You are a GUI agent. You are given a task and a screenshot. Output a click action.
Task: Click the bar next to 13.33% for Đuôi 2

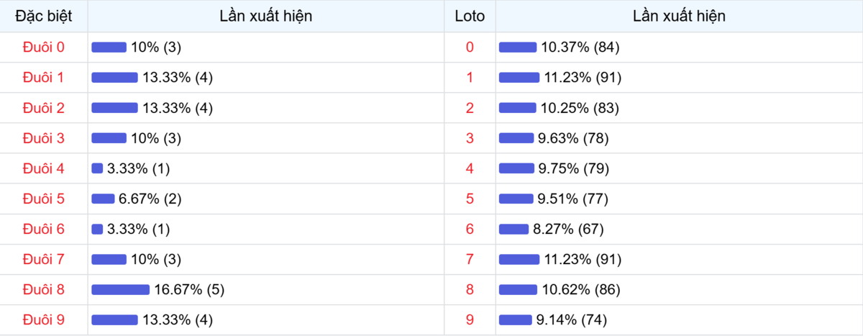[114, 108]
